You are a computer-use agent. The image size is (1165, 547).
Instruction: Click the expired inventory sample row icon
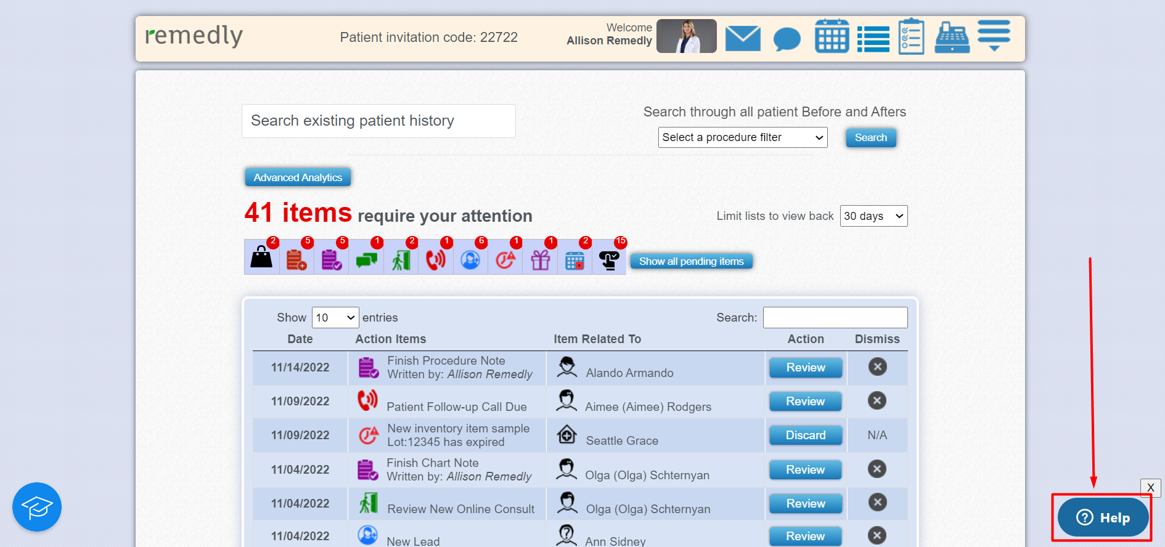(x=369, y=436)
